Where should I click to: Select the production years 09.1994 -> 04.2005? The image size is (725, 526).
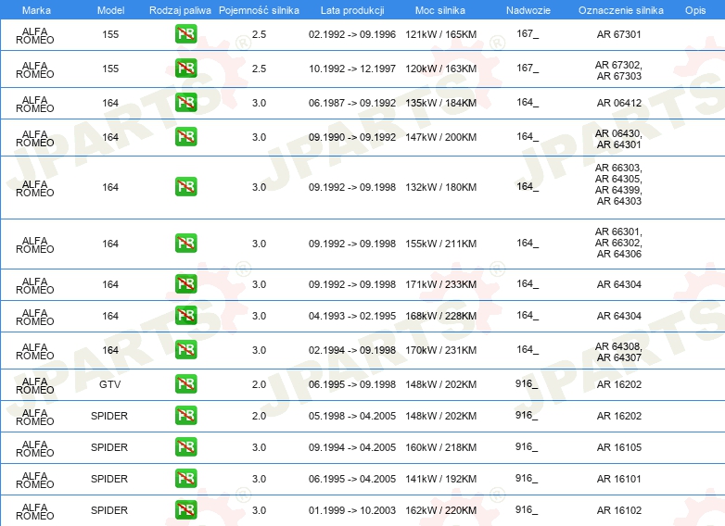tap(352, 447)
